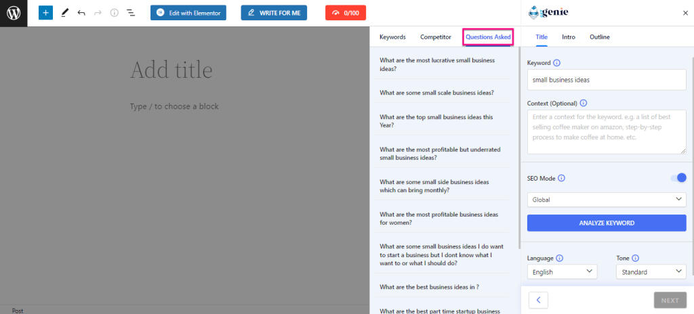The height and width of the screenshot is (314, 694).
Task: Open the Language English dropdown
Action: tap(562, 271)
